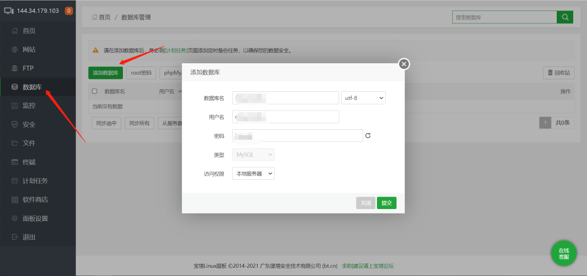Select the 监控 monitoring icon
Viewport: 587px width, 276px height.
16,105
